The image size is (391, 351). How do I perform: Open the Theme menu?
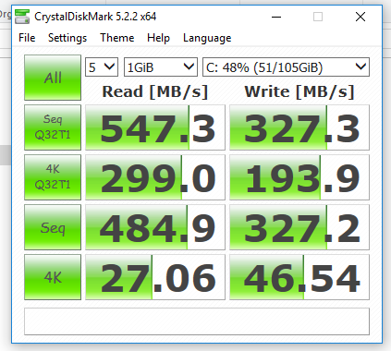click(x=117, y=38)
